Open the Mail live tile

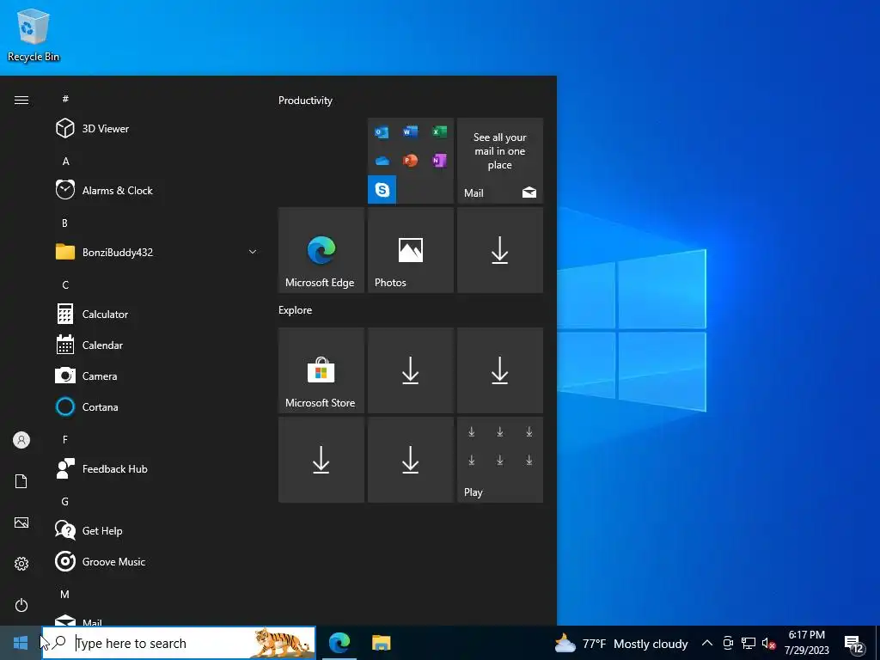click(x=500, y=161)
